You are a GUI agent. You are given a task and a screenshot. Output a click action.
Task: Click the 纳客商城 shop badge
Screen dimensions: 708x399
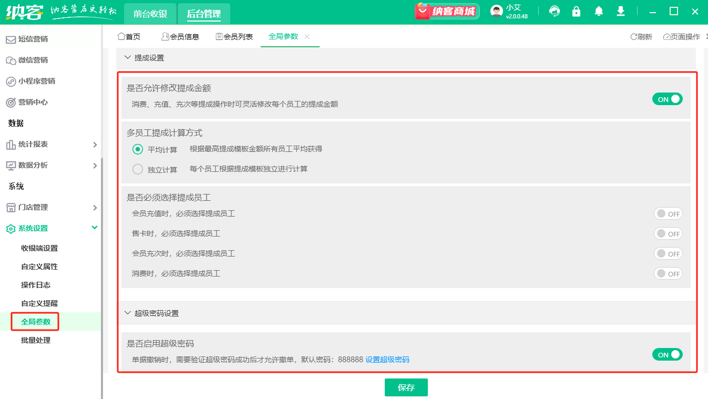(x=446, y=11)
